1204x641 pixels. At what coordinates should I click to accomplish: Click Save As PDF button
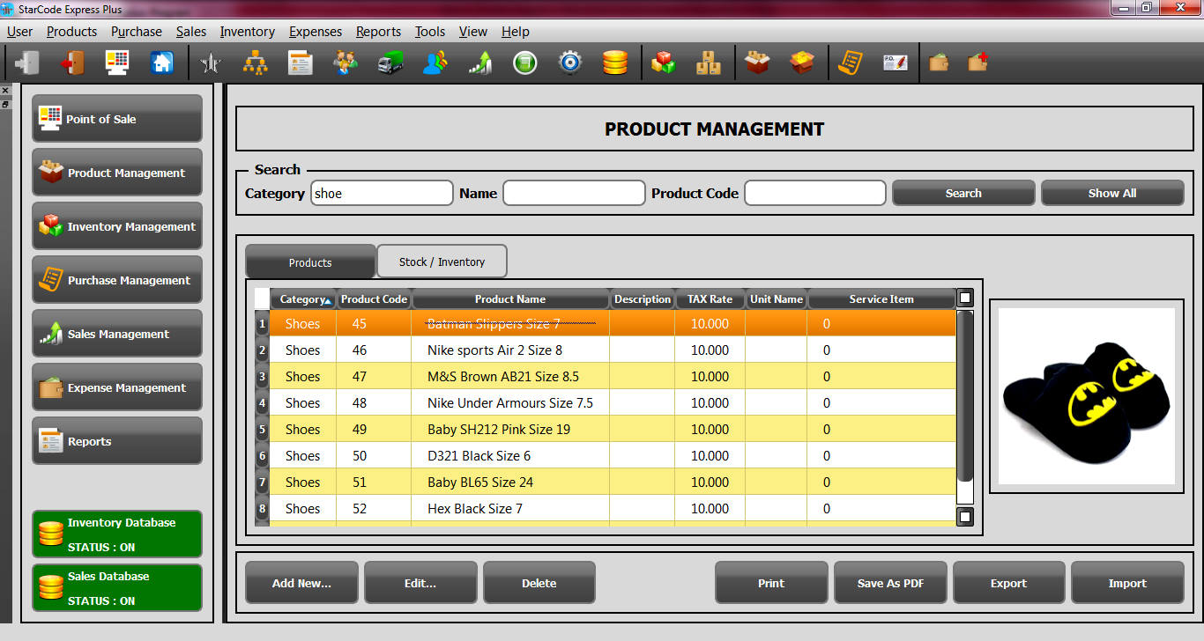pyautogui.click(x=890, y=582)
